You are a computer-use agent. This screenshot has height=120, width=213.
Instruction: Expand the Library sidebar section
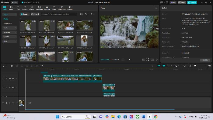(9, 41)
